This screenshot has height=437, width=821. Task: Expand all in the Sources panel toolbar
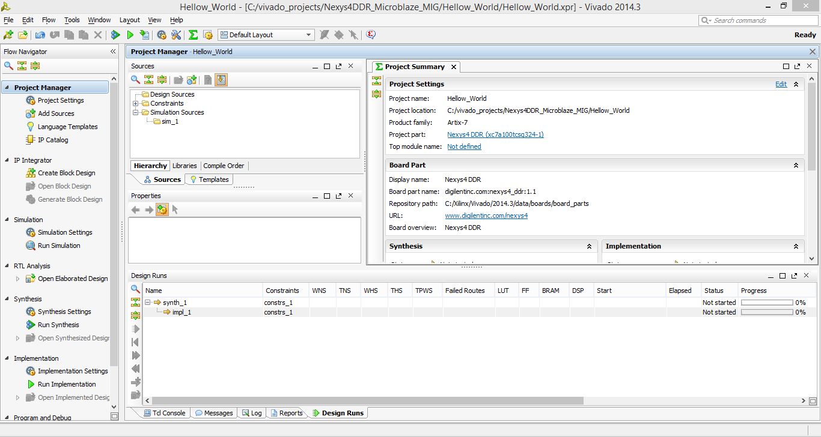pyautogui.click(x=162, y=80)
